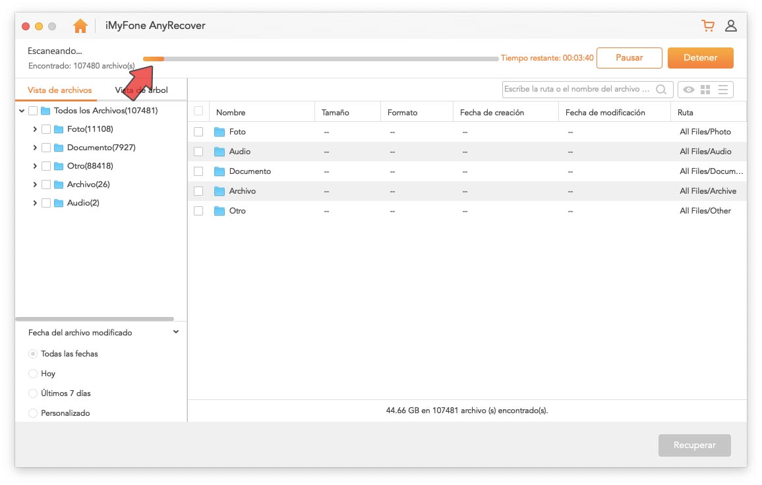Image resolution: width=762 pixels, height=485 pixels.
Task: Select the Últimos 7 días radio
Action: [x=33, y=393]
